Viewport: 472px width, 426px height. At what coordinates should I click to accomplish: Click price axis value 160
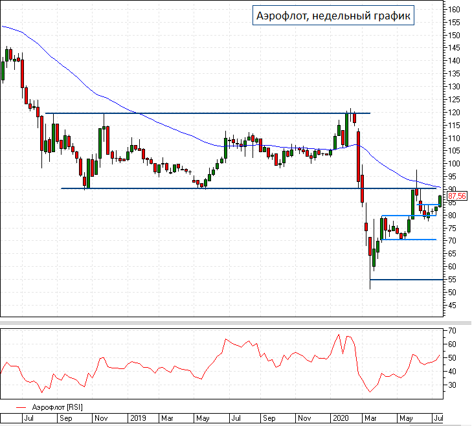(x=454, y=10)
